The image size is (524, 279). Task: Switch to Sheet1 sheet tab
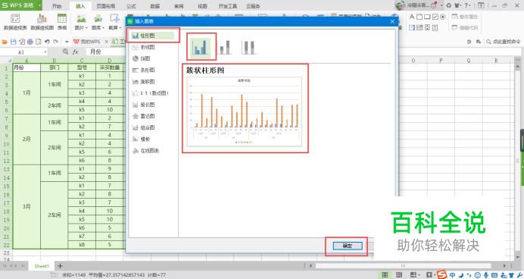(42, 266)
